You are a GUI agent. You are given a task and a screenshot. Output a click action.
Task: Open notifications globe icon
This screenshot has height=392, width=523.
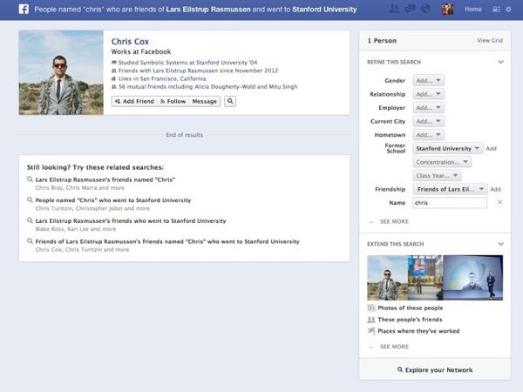coord(425,10)
